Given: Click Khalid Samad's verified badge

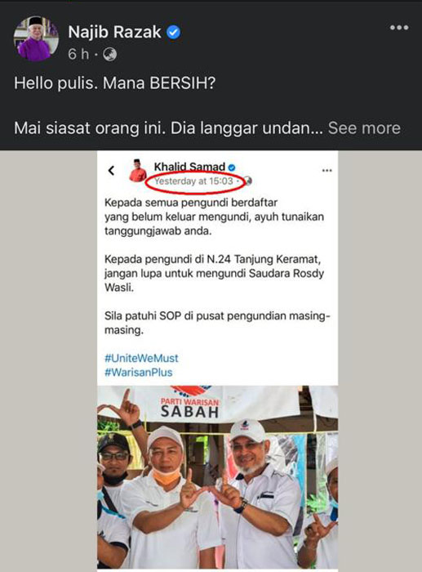Looking at the screenshot, I should 232,168.
